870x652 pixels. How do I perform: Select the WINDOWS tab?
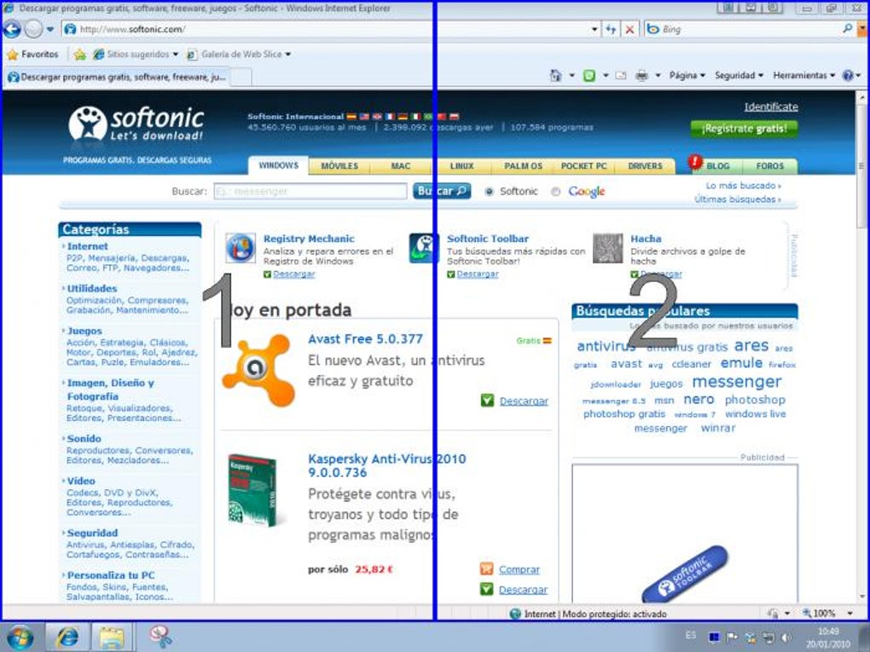point(279,166)
